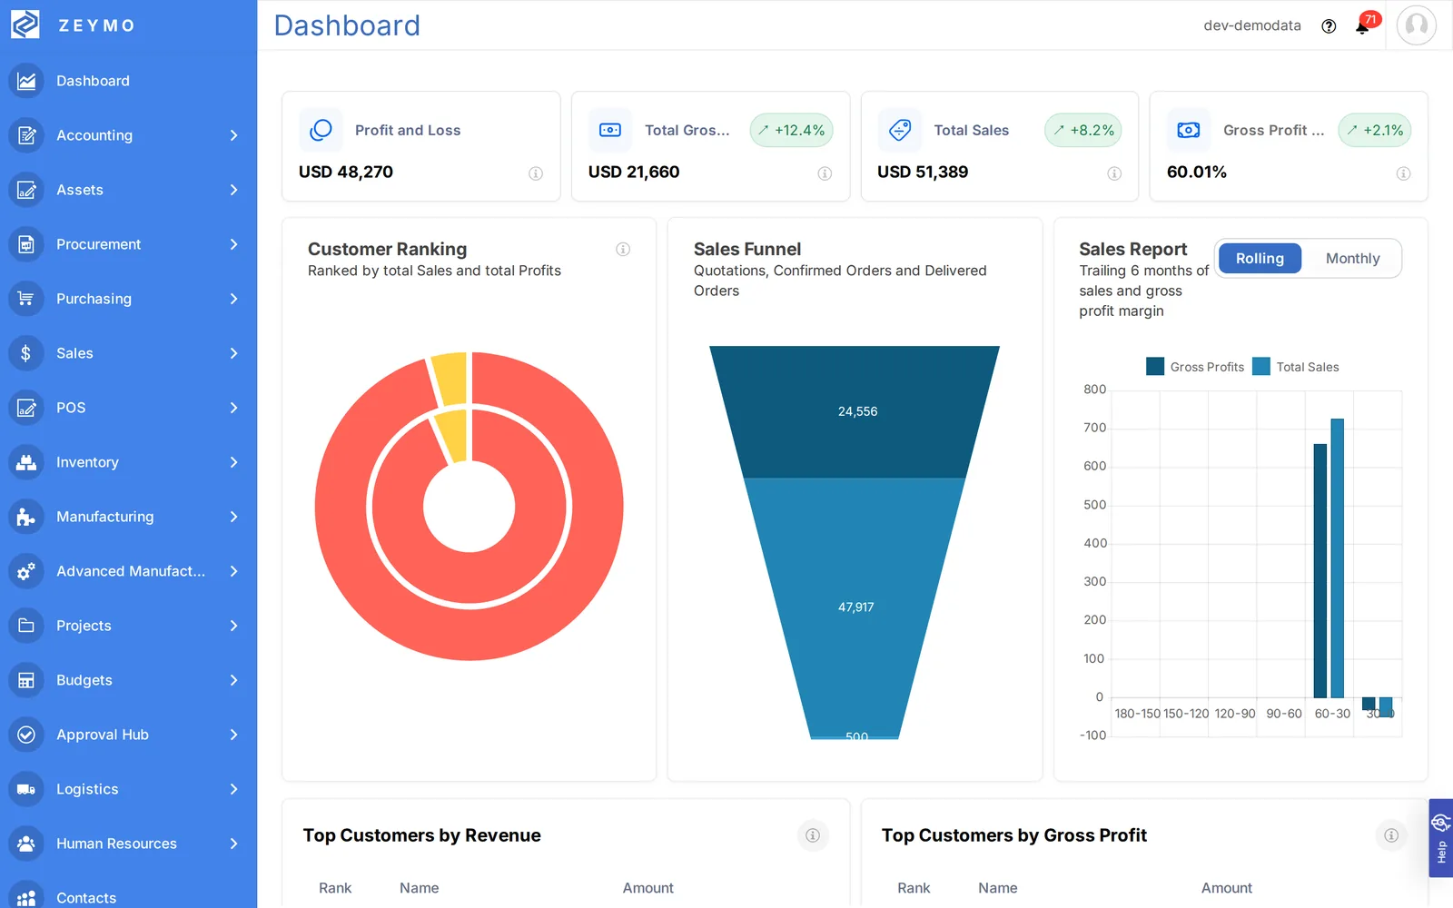1453x908 pixels.
Task: Expand the Accounting menu chevron
Action: pyautogui.click(x=233, y=135)
